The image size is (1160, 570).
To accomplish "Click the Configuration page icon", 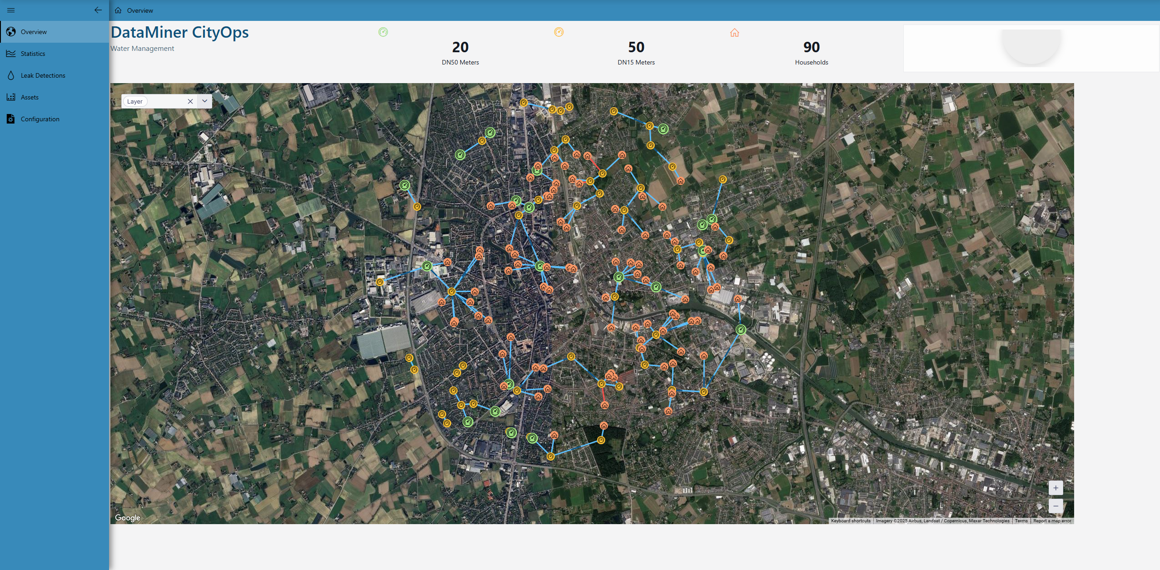I will click(11, 119).
